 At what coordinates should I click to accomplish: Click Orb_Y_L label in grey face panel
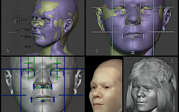[60, 78]
